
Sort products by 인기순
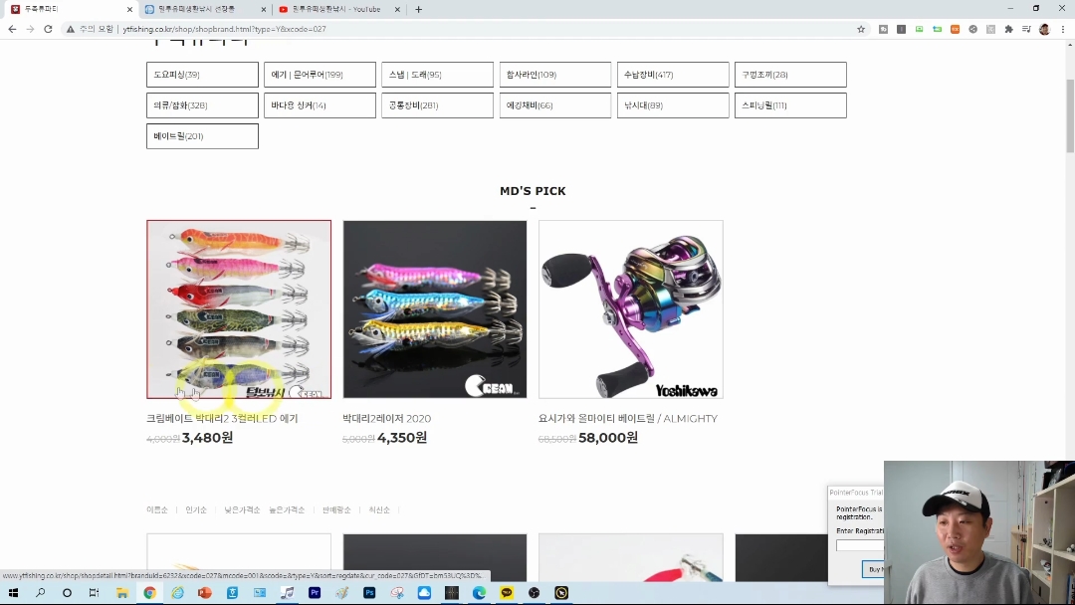(196, 509)
